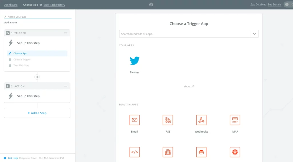Click the 2. ACTION header label
Image resolution: width=293 pixels, height=162 pixels.
tap(18, 86)
